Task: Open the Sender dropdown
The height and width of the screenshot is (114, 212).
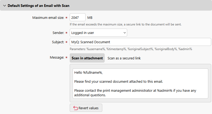Action: pos(98,33)
